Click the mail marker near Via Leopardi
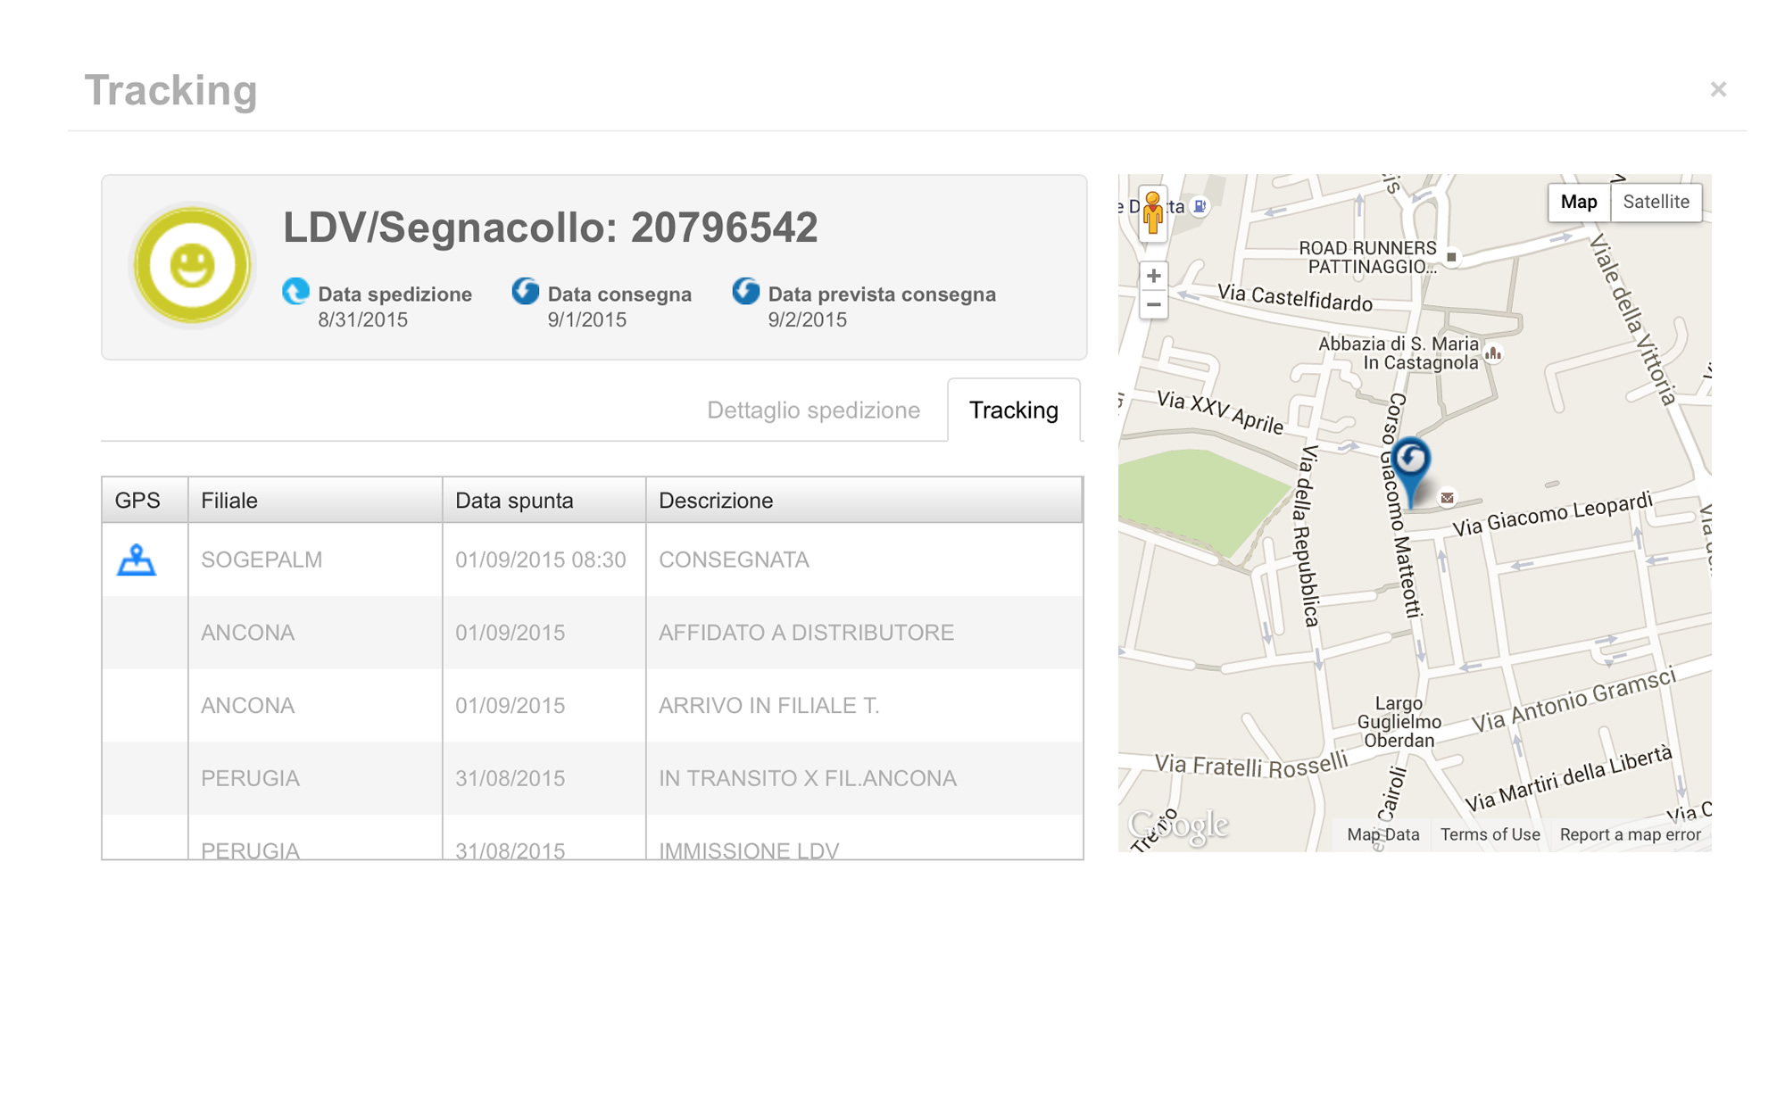This screenshot has height=1119, width=1785. click(x=1447, y=498)
